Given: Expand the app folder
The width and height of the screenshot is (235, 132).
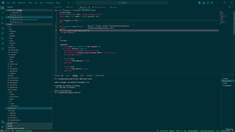Looking at the screenshot, I should tap(11, 29).
